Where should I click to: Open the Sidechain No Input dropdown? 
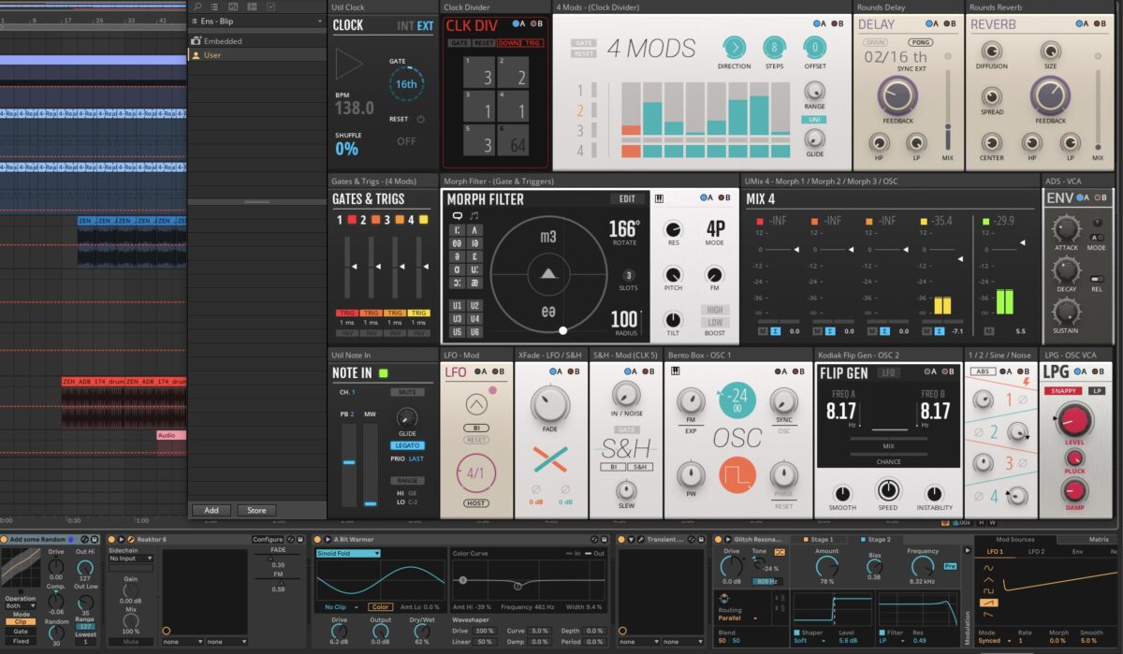[130, 558]
